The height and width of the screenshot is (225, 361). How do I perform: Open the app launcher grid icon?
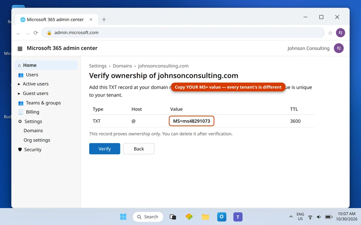coord(20,49)
